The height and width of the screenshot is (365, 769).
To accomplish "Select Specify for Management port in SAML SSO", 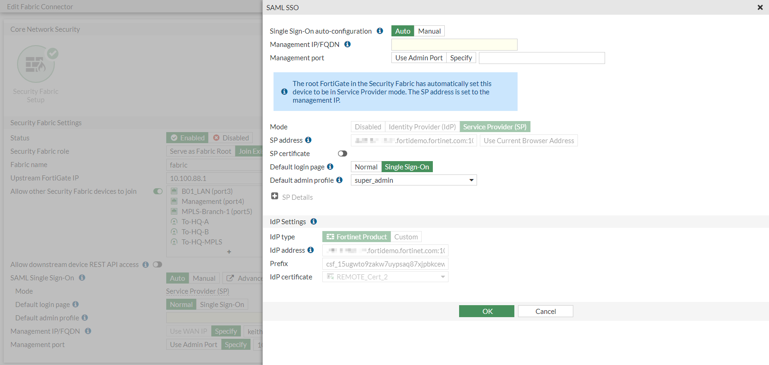I will (x=461, y=58).
